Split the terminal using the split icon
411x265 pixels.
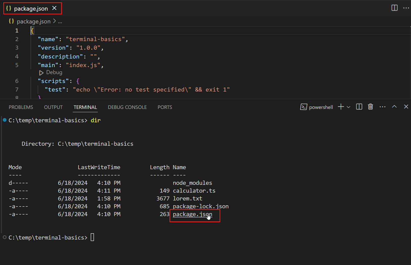pos(359,107)
